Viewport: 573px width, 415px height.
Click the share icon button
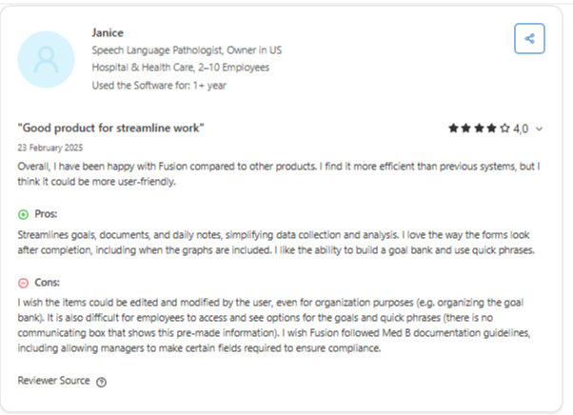click(x=529, y=39)
